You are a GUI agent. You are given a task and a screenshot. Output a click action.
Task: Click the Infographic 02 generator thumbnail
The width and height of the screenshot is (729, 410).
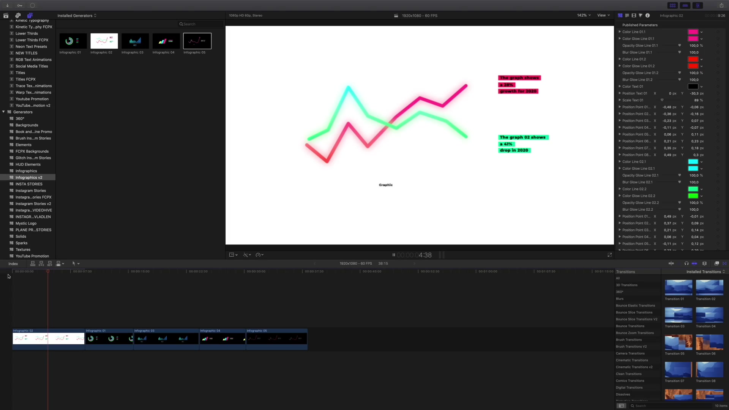point(104,41)
